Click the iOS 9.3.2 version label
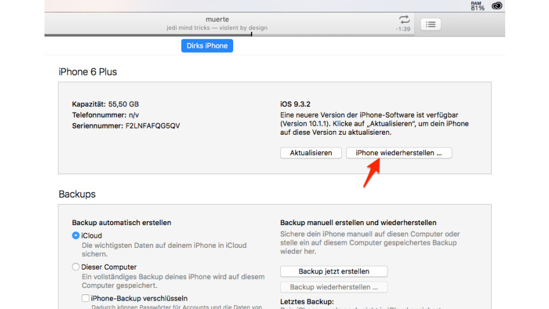 click(295, 104)
